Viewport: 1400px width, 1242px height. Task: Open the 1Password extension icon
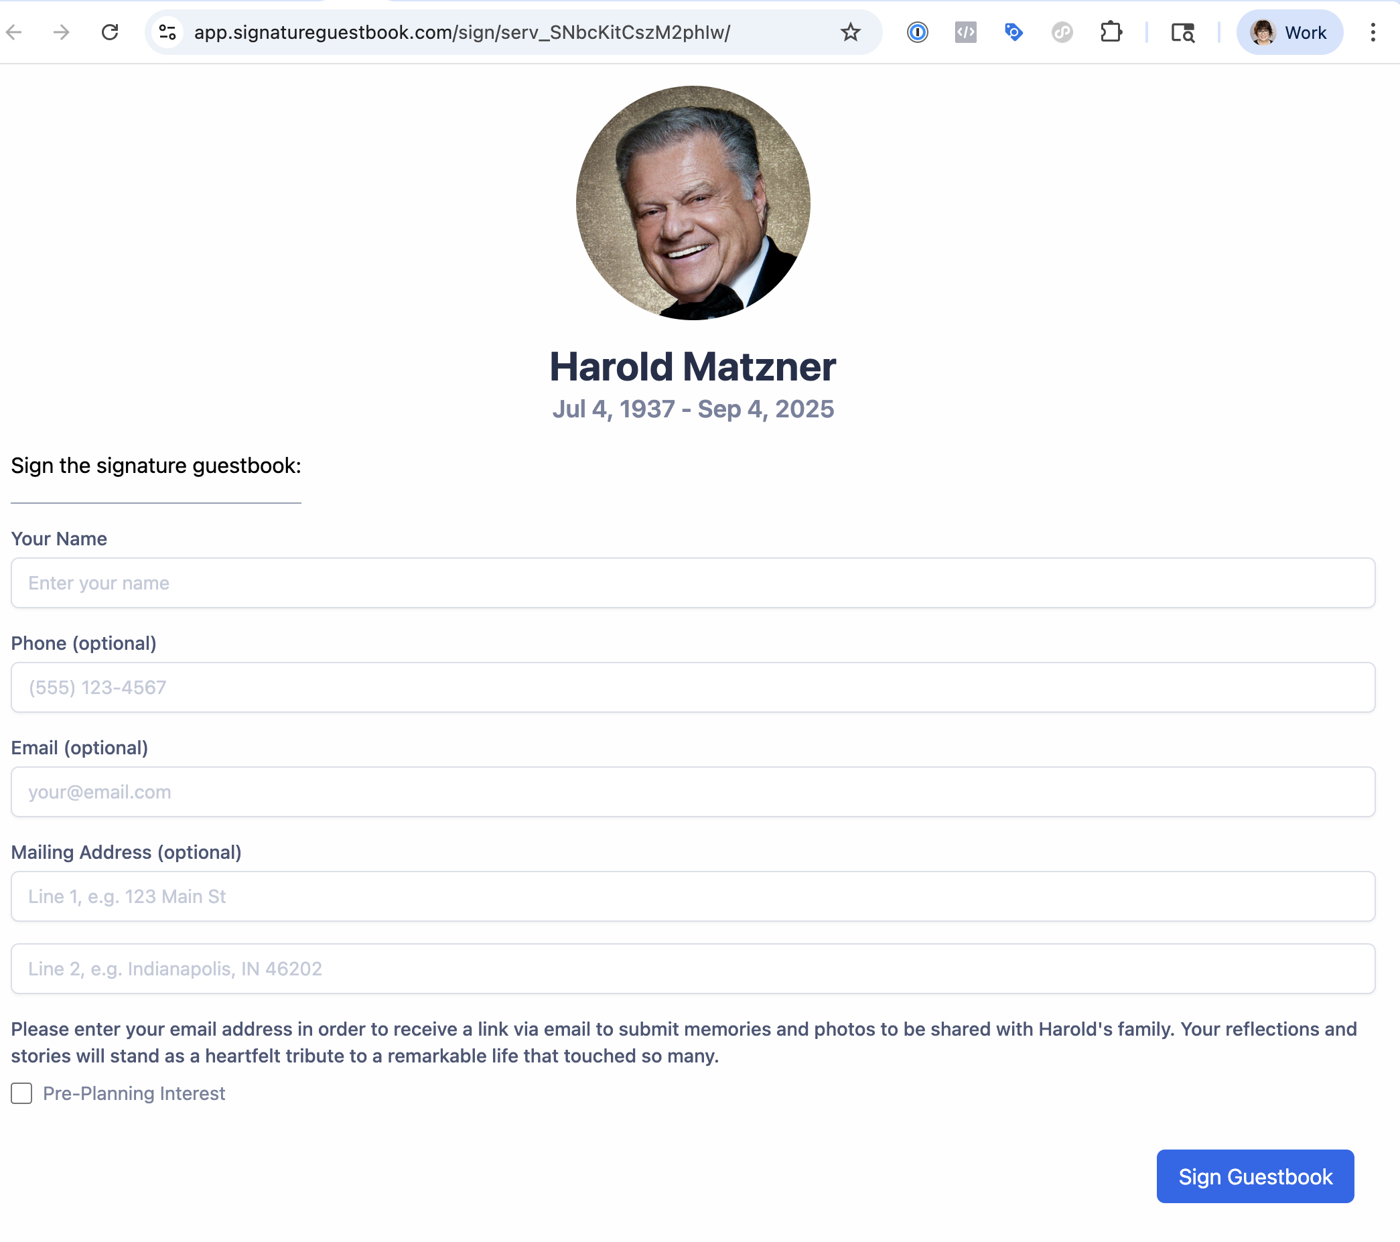pos(917,32)
